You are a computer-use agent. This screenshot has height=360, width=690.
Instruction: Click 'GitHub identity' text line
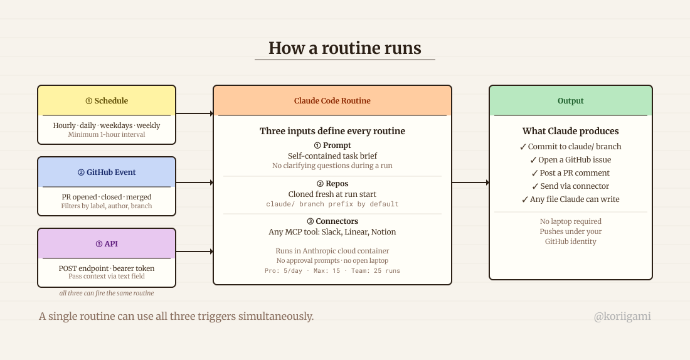pos(571,241)
